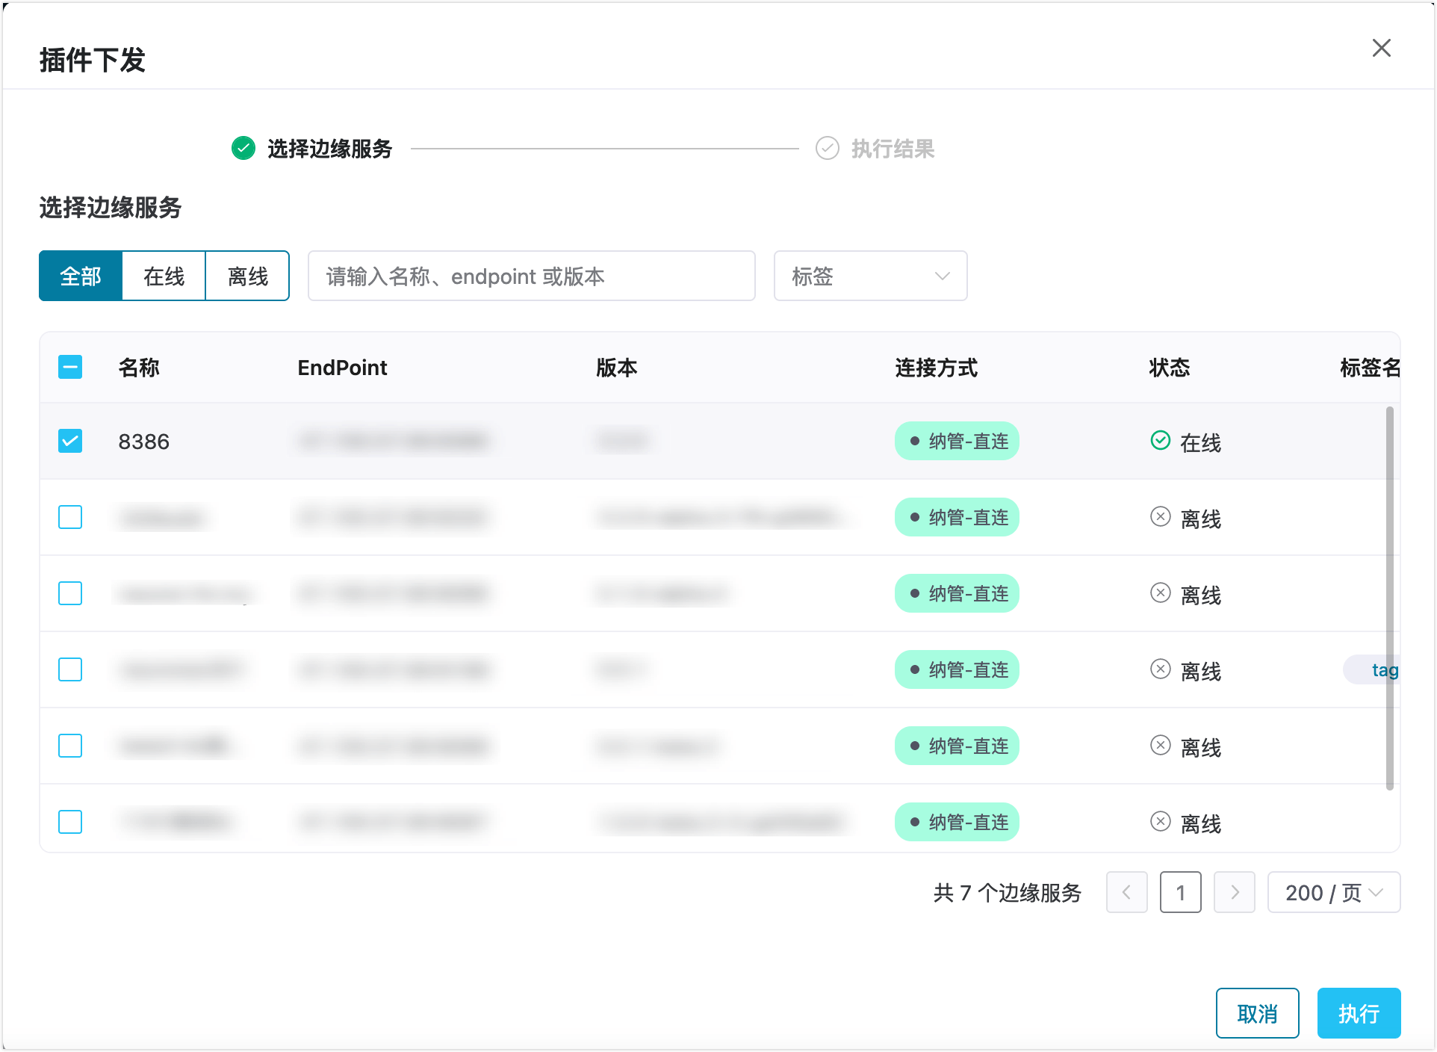Click the 取消 button
Screen dimensions: 1437x1052
[x=1257, y=1012]
